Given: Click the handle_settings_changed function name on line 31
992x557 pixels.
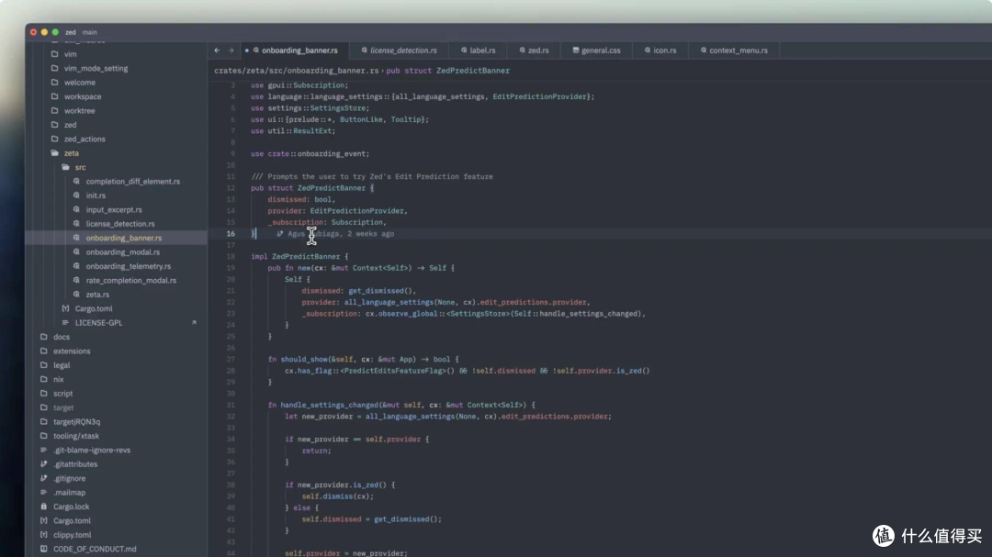Looking at the screenshot, I should [329, 406].
